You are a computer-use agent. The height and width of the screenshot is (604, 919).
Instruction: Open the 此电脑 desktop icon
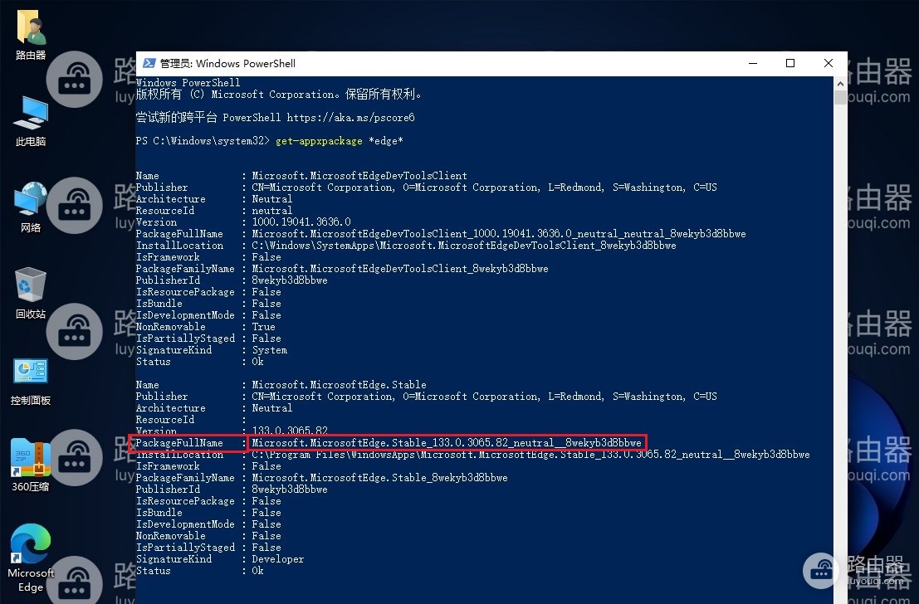31,121
